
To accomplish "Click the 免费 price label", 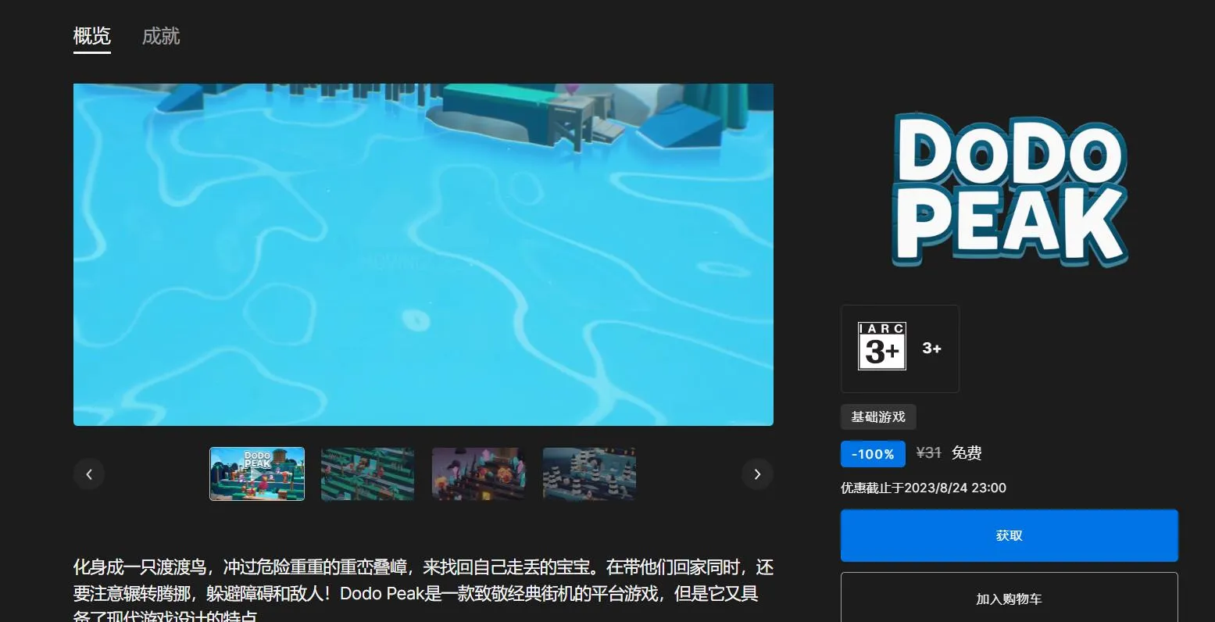I will pyautogui.click(x=967, y=452).
